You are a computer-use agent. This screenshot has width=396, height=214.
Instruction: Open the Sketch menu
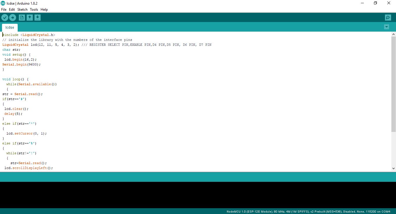pyautogui.click(x=22, y=10)
